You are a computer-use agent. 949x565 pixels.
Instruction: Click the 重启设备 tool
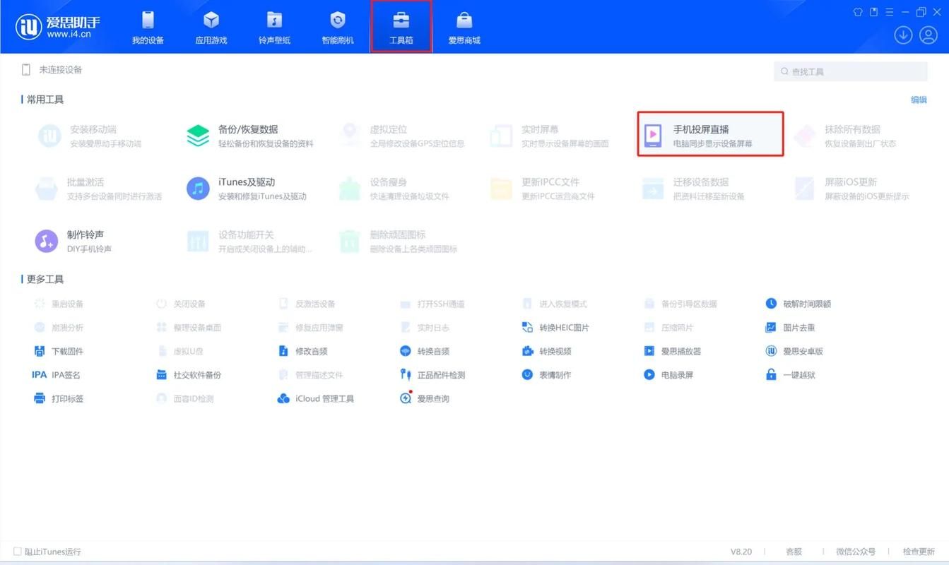coord(59,304)
